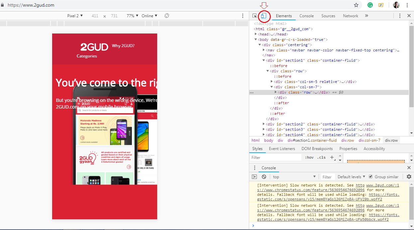414x230 pixels.
Task: Click the yellow extension icon in toolbar
Action: tap(381, 5)
